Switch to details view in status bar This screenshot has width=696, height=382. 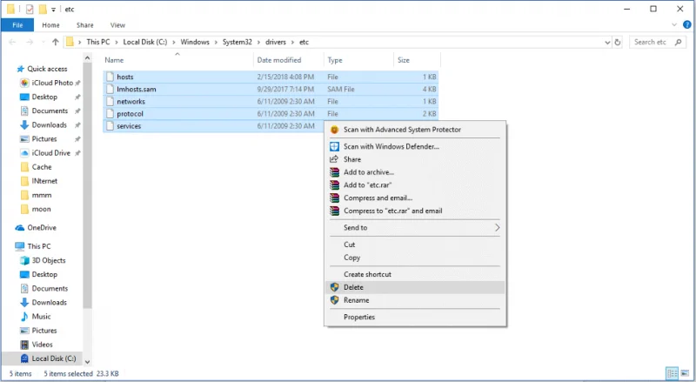(670, 373)
